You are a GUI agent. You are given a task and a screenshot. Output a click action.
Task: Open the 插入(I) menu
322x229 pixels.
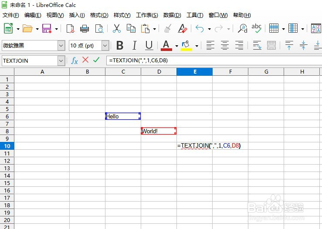[77, 15]
